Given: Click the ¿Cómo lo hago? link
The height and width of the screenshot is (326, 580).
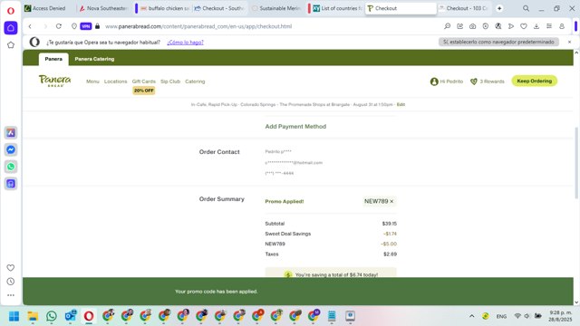Looking at the screenshot, I should point(185,43).
